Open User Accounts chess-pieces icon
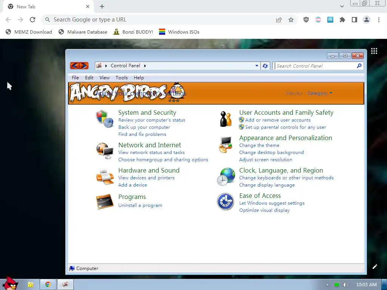The height and width of the screenshot is (290, 387). (x=226, y=119)
